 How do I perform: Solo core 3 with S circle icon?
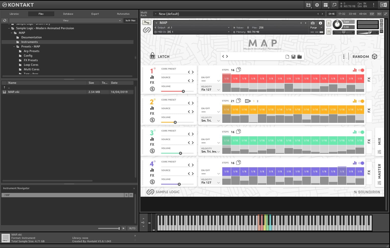click(152, 151)
